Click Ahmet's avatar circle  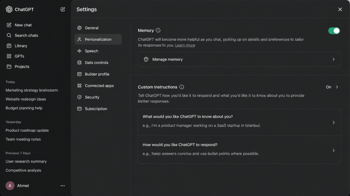click(x=10, y=185)
